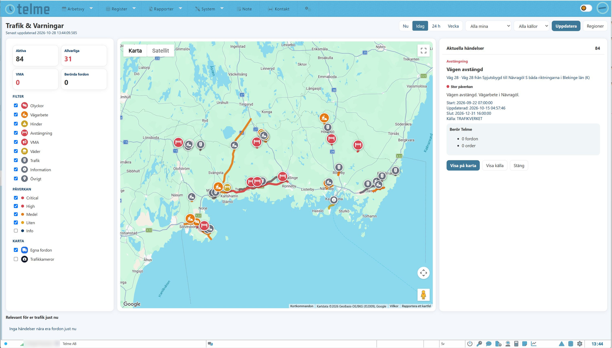Open the Kontakt menu item
This screenshot has width=612, height=348.
pos(278,9)
